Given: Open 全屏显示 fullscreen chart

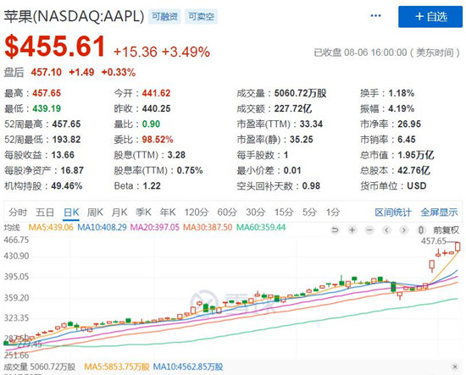Looking at the screenshot, I should (x=439, y=212).
